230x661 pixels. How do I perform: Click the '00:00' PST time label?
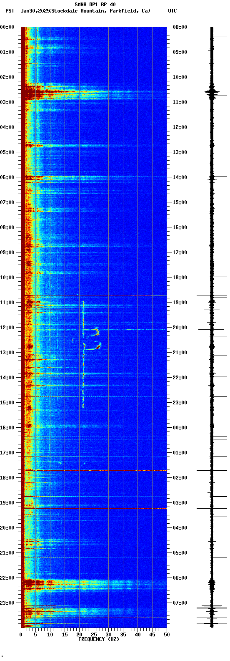pyautogui.click(x=7, y=27)
